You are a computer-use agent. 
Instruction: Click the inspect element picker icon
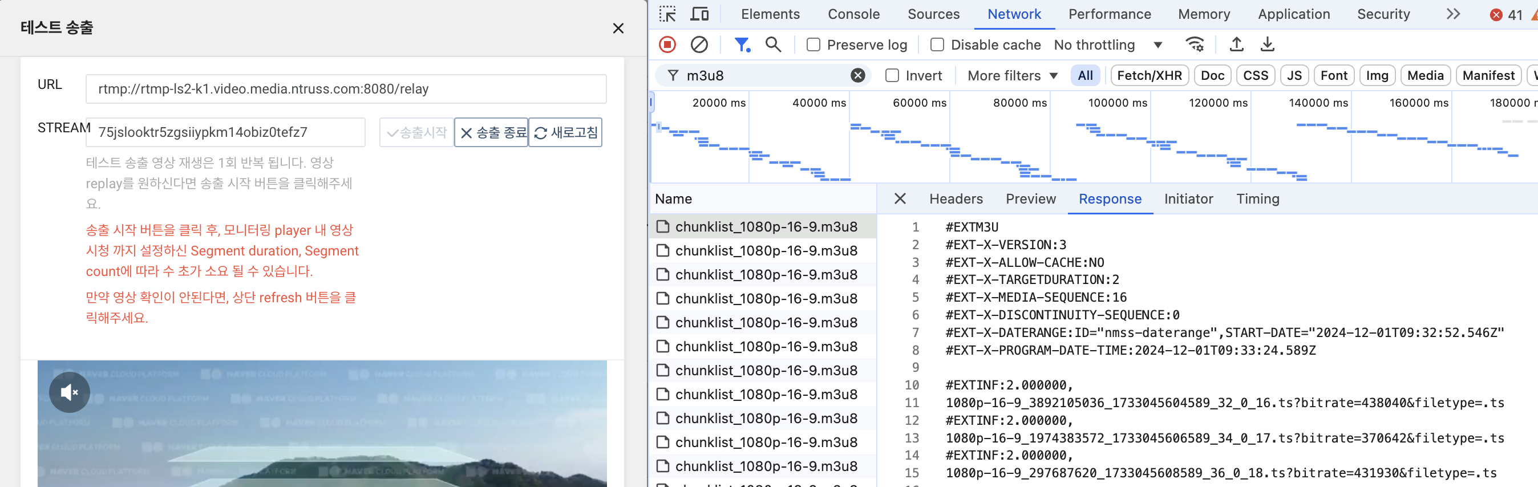667,14
